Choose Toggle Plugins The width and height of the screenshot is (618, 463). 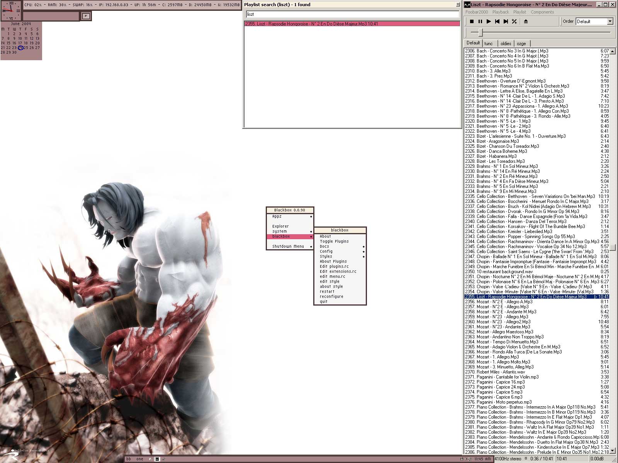click(x=340, y=242)
